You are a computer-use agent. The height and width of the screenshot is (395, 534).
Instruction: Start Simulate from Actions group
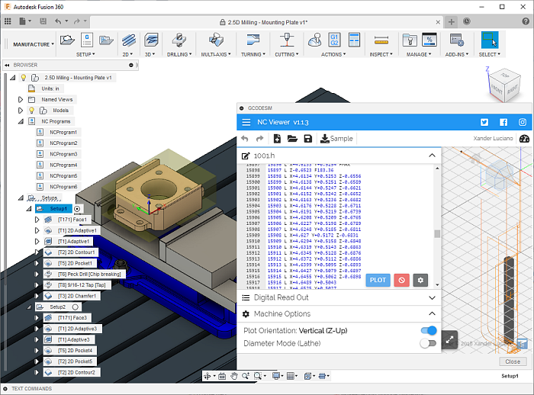click(x=315, y=40)
